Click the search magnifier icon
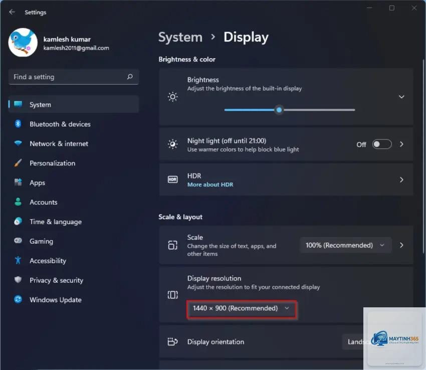The width and height of the screenshot is (426, 370). tap(130, 77)
